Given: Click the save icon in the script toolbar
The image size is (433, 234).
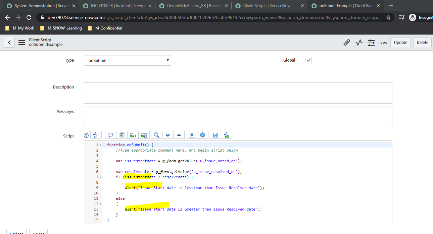Looking at the screenshot, I should pyautogui.click(x=215, y=135).
